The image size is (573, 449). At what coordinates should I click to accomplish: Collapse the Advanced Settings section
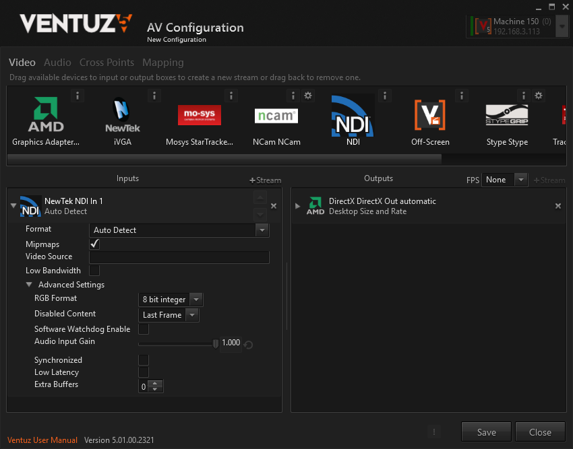[30, 285]
